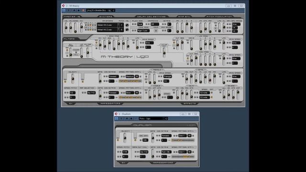306x172 pixels.
Task: Open the top Metal Hit 2.wav sample selector
Action: point(108,25)
